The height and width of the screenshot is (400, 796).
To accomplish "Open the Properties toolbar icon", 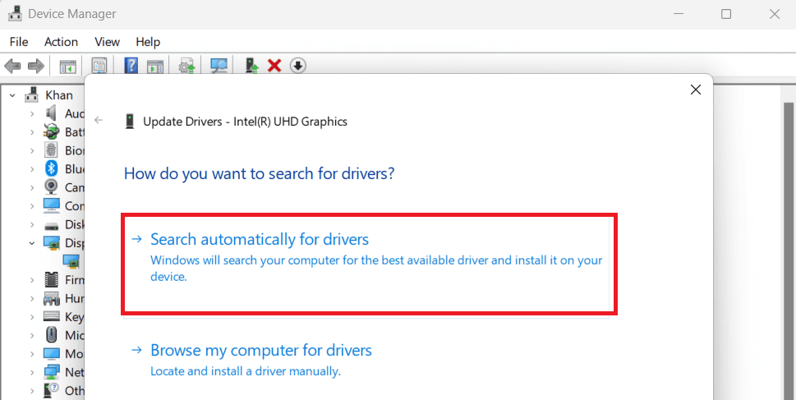I will [x=99, y=66].
